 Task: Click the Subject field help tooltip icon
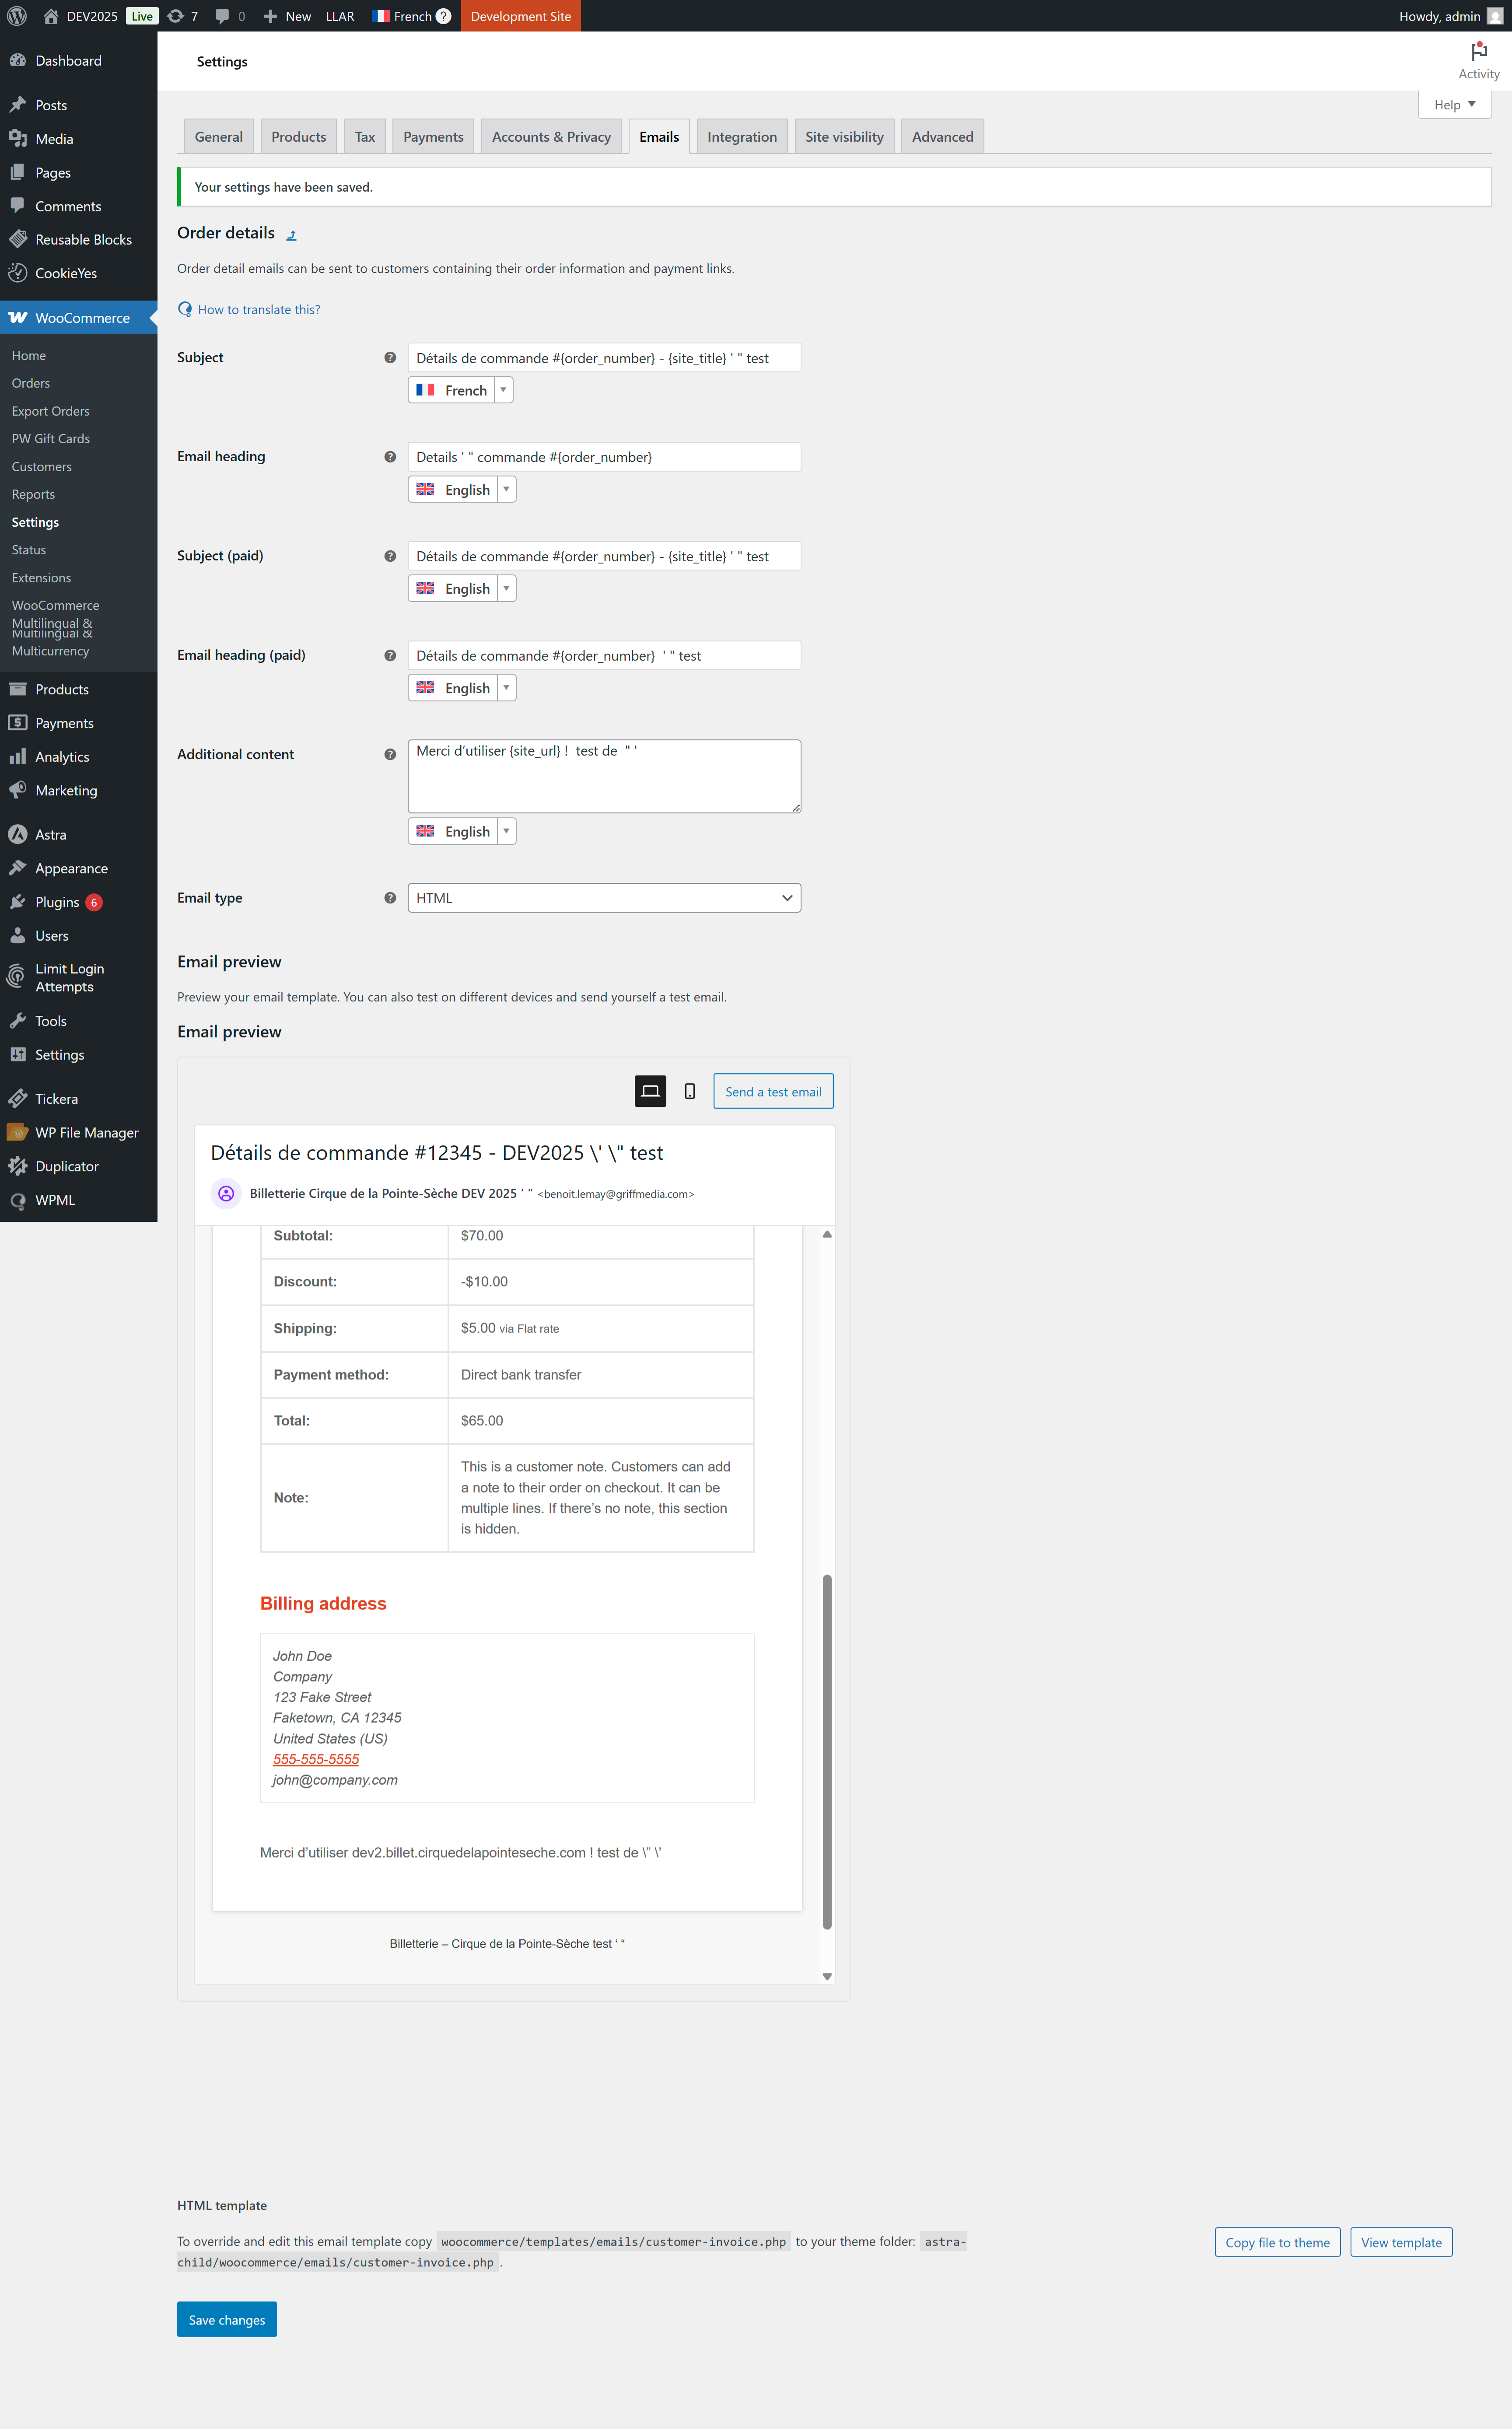point(390,357)
